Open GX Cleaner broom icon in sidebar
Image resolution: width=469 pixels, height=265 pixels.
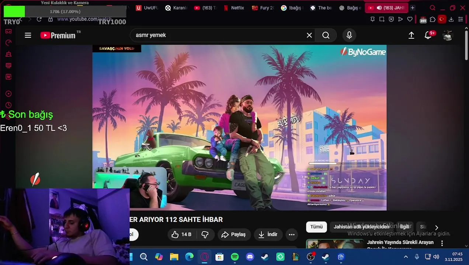[8, 54]
